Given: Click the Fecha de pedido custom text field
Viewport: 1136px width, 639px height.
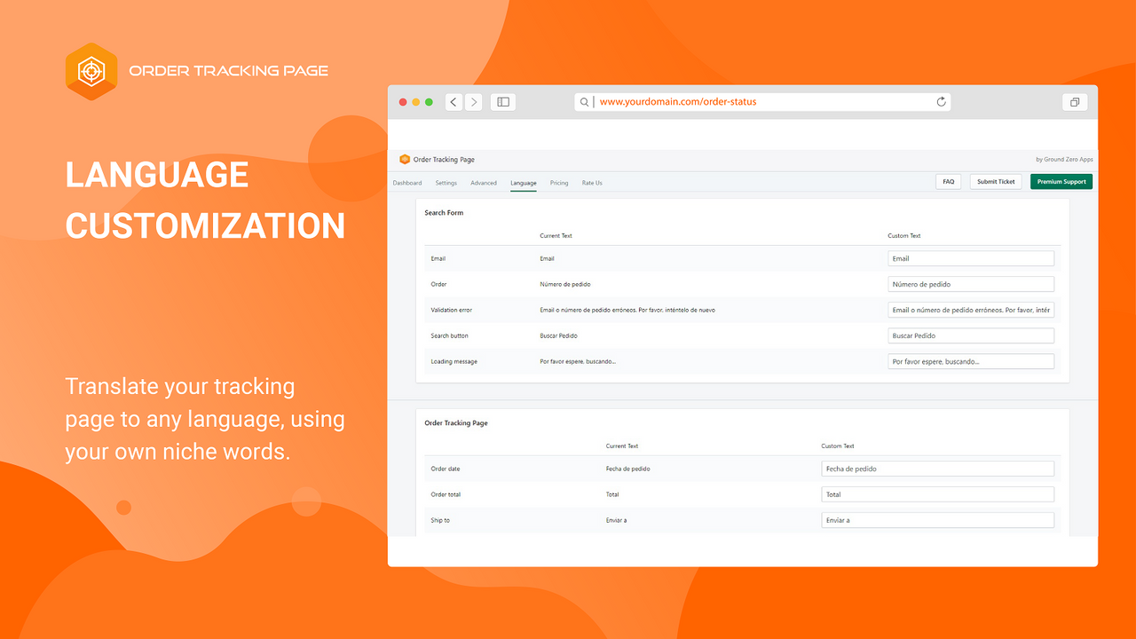Looking at the screenshot, I should click(937, 468).
